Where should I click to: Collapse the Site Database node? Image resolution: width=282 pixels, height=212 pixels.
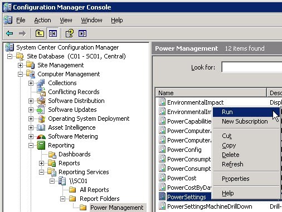[x=9, y=56]
